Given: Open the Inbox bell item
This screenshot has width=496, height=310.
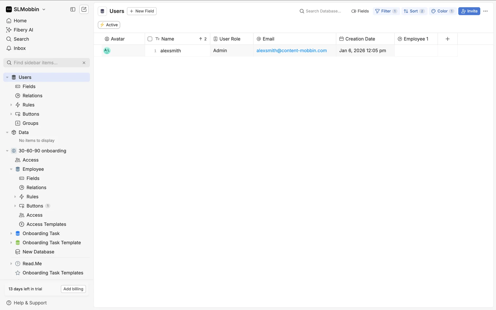Looking at the screenshot, I should (x=19, y=48).
